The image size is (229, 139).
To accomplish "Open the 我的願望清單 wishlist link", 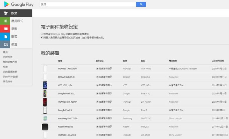I will pos(10,72).
